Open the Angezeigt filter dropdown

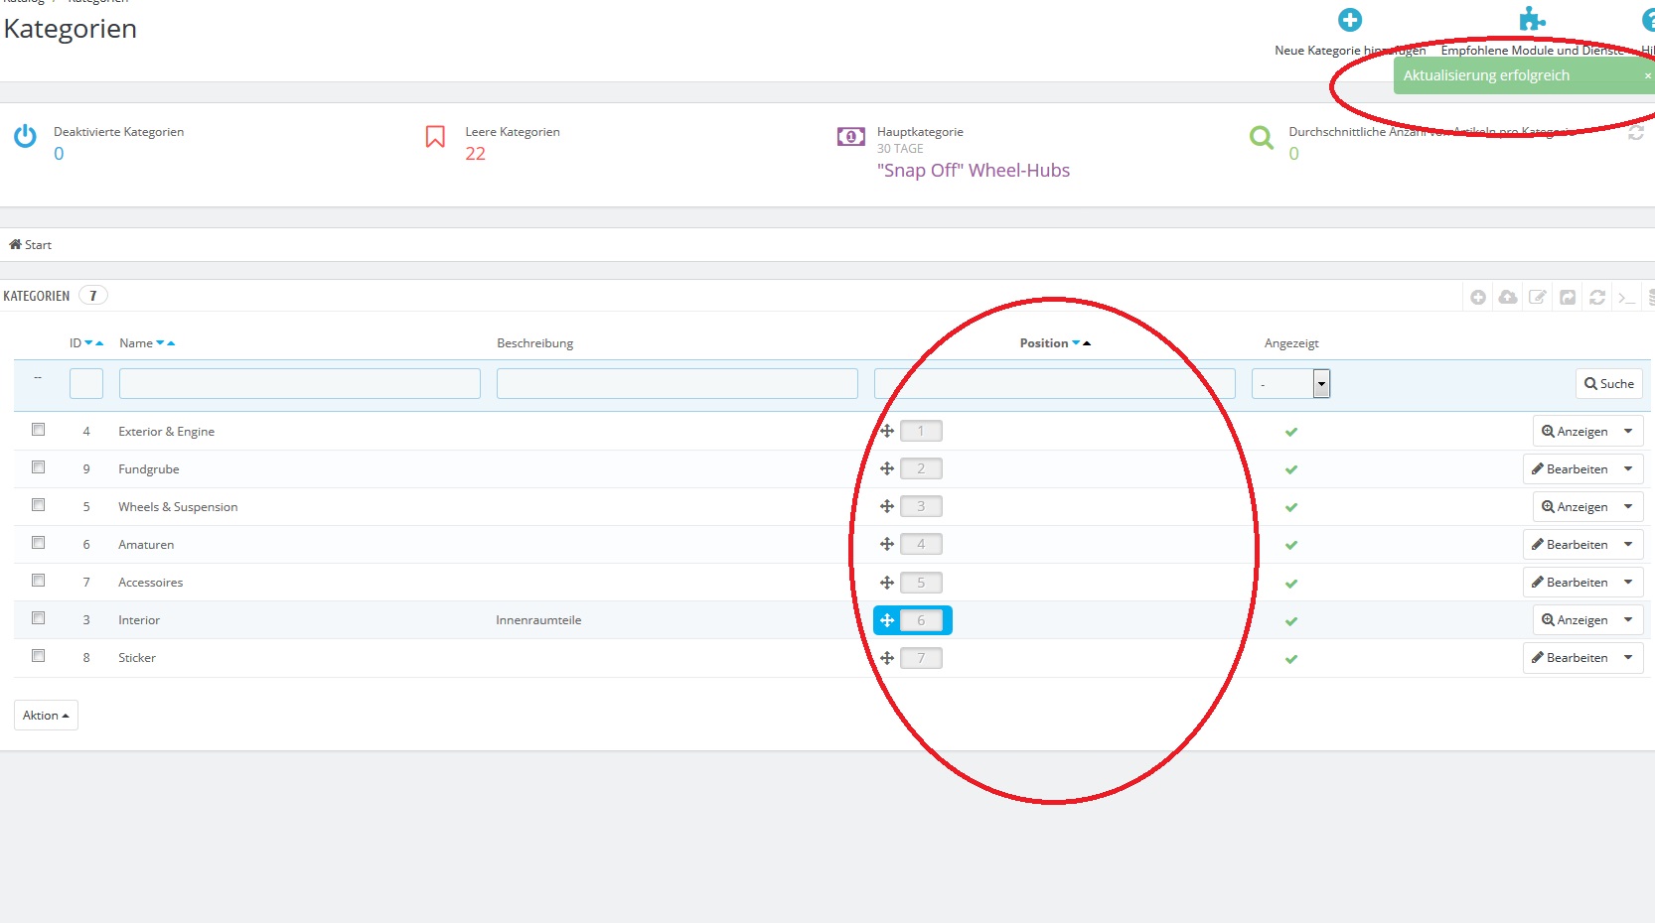click(1290, 384)
